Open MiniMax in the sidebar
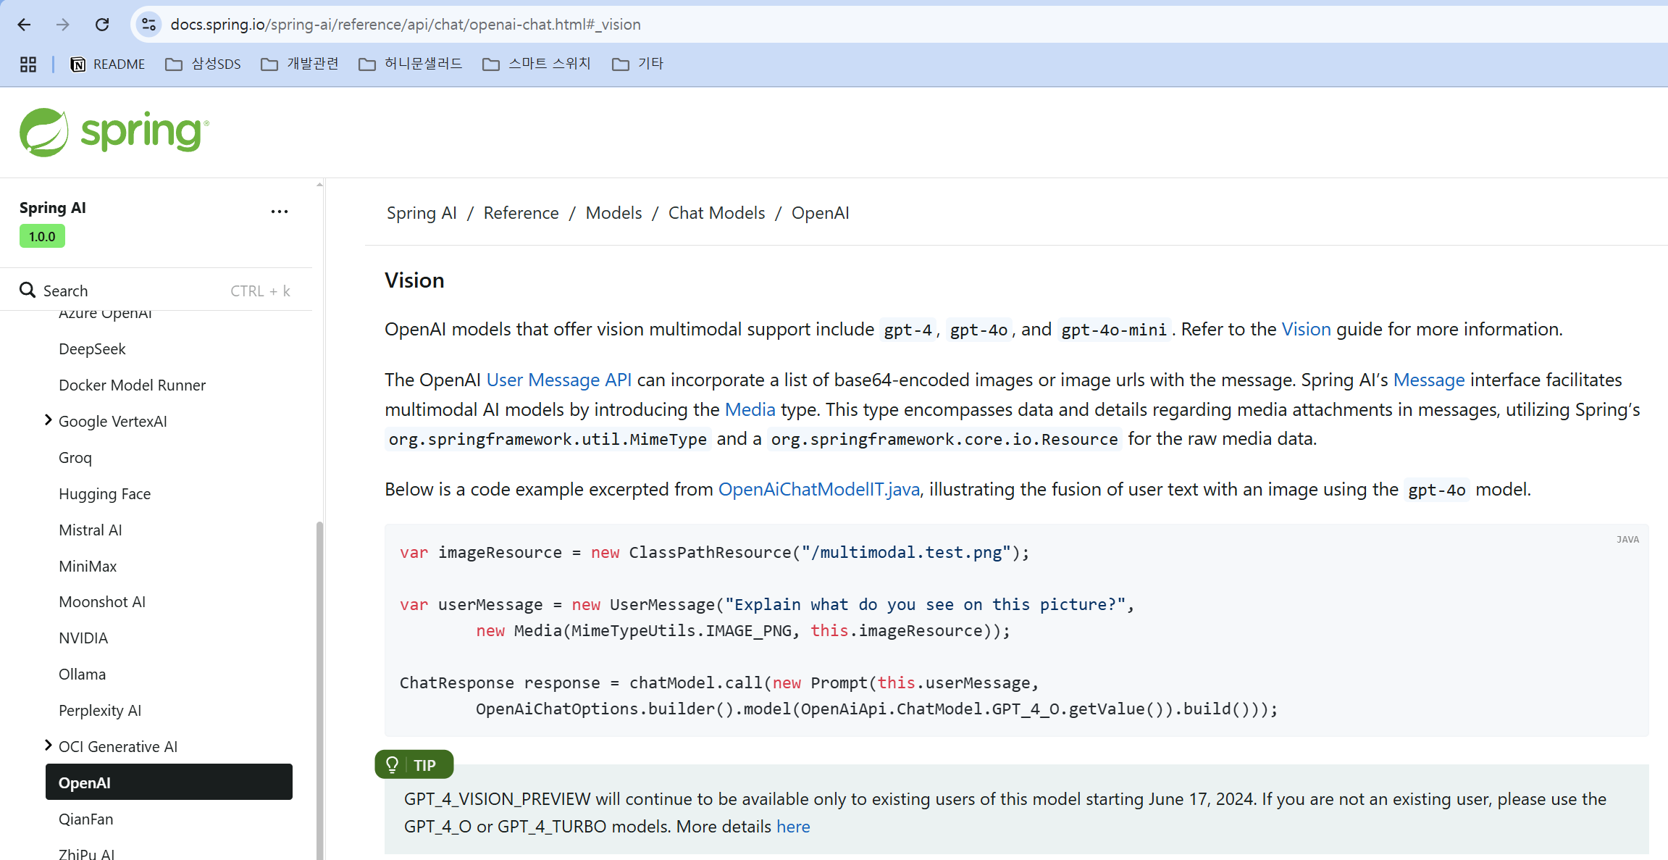Screen dimensions: 1668x860 [x=88, y=567]
